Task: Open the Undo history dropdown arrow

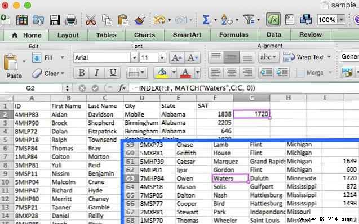Action: 170,20
